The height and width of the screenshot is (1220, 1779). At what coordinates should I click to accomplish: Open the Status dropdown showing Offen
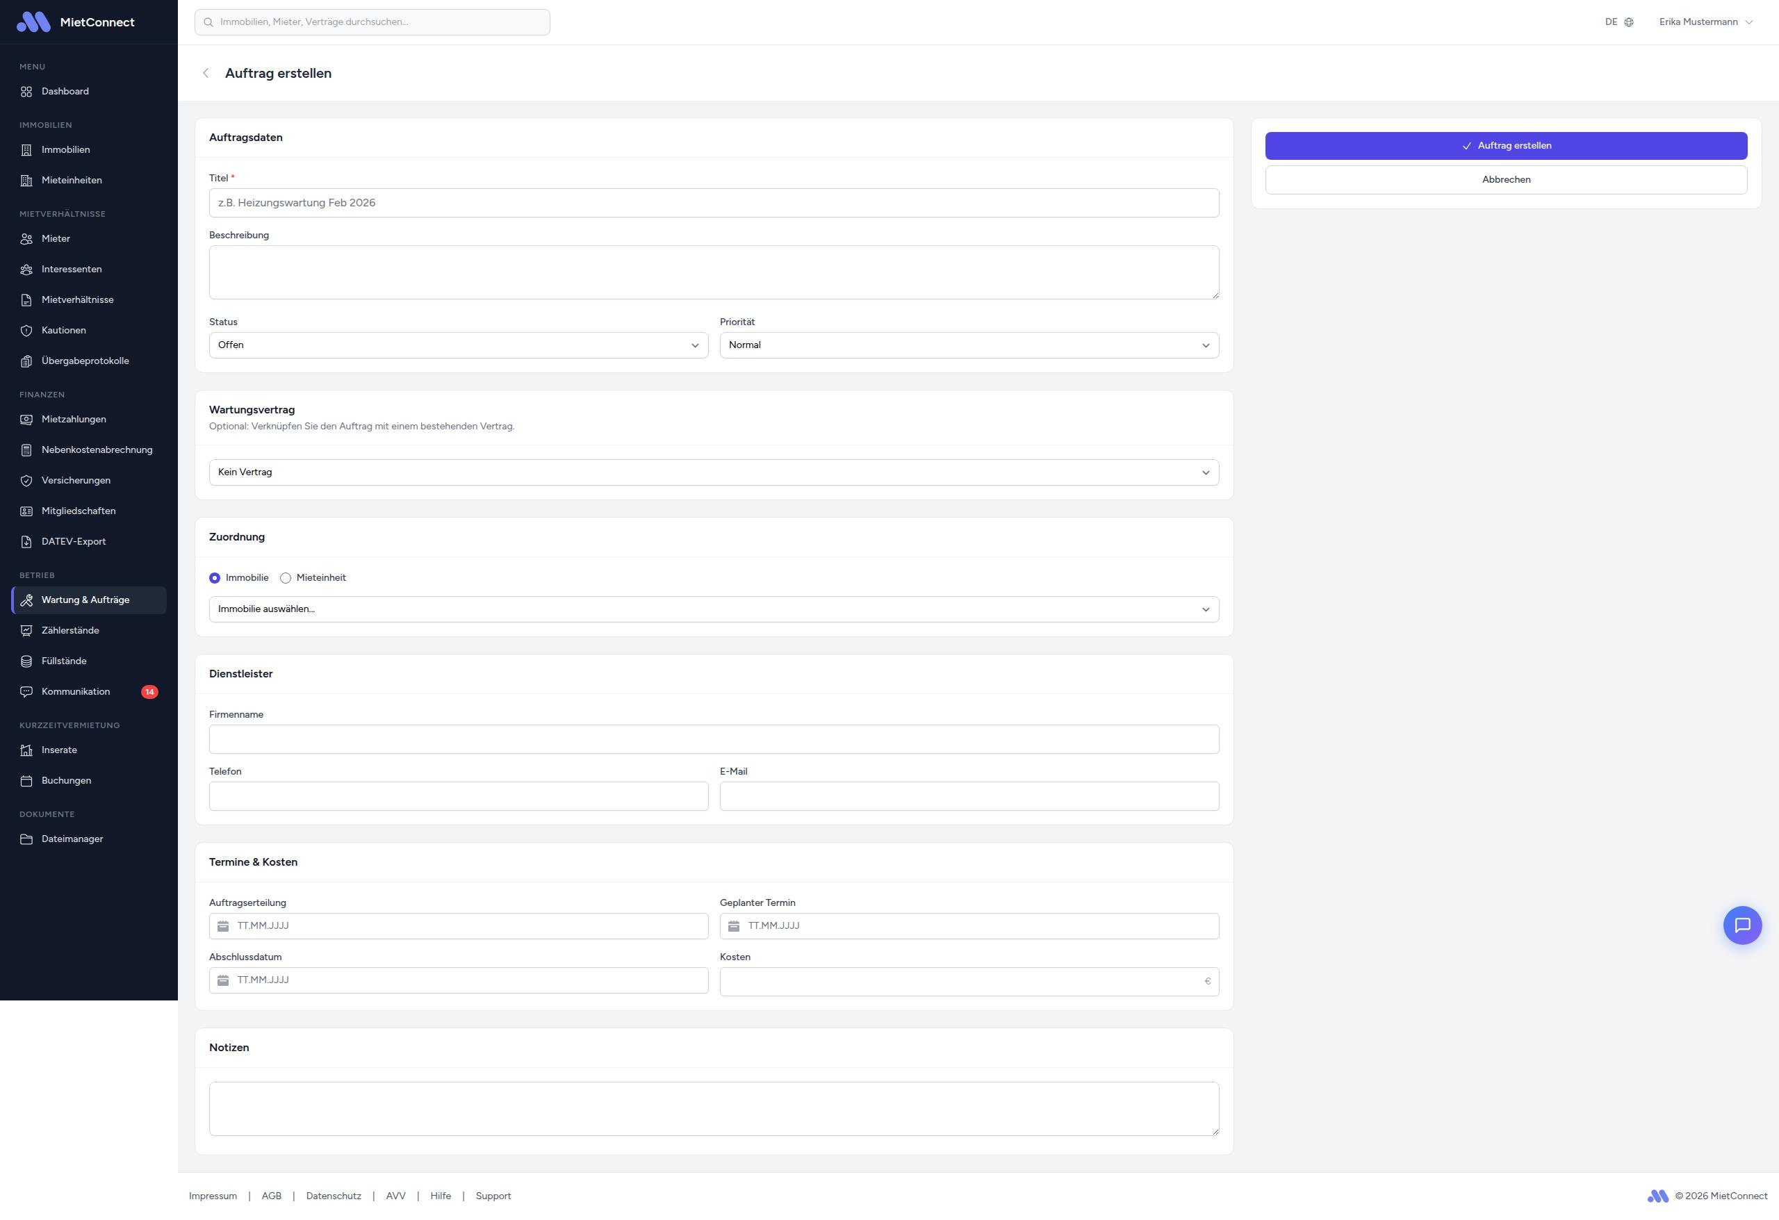pos(458,345)
